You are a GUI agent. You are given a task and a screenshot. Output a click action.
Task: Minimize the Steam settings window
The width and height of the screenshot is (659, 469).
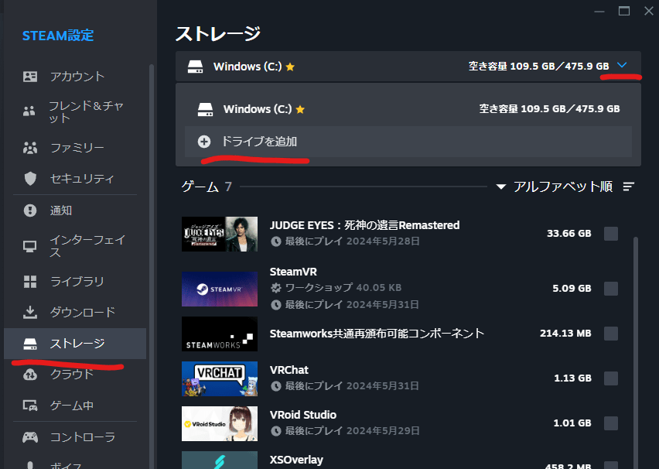(x=599, y=12)
